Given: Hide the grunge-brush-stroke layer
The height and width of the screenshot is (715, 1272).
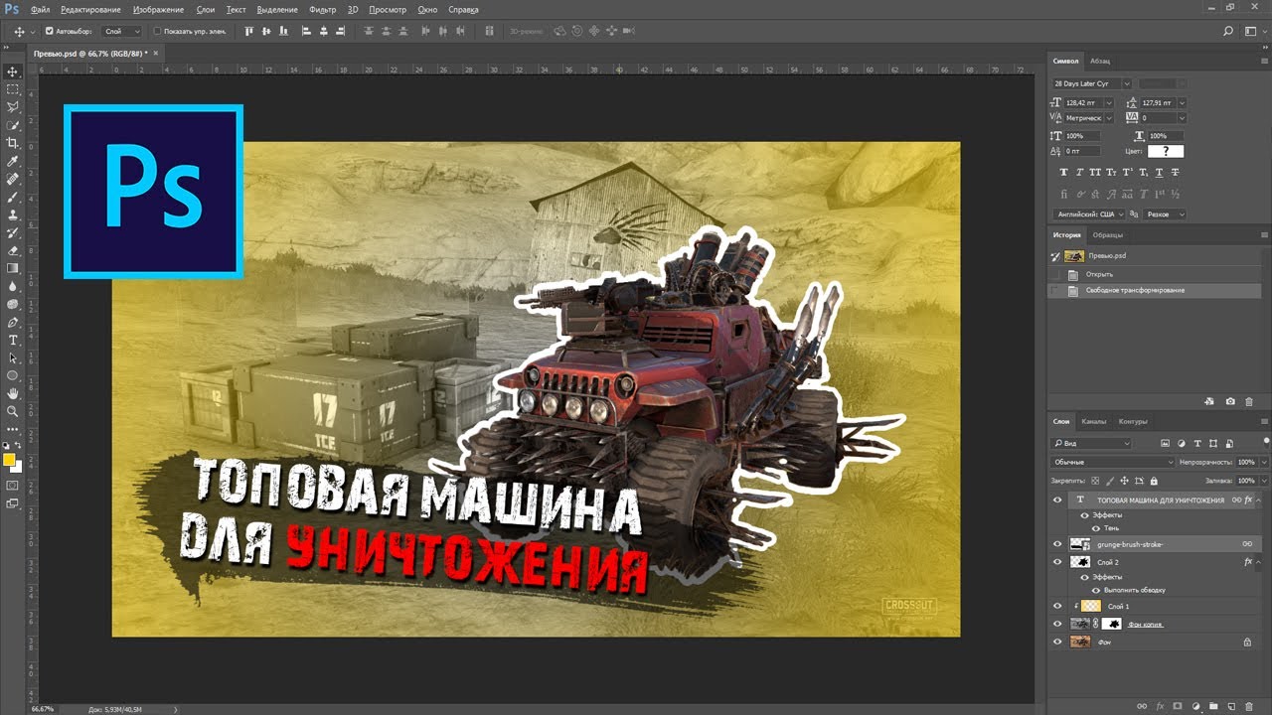Looking at the screenshot, I should click(1057, 544).
